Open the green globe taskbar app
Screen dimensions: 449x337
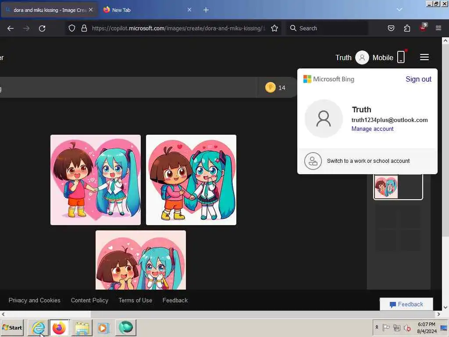(x=125, y=327)
